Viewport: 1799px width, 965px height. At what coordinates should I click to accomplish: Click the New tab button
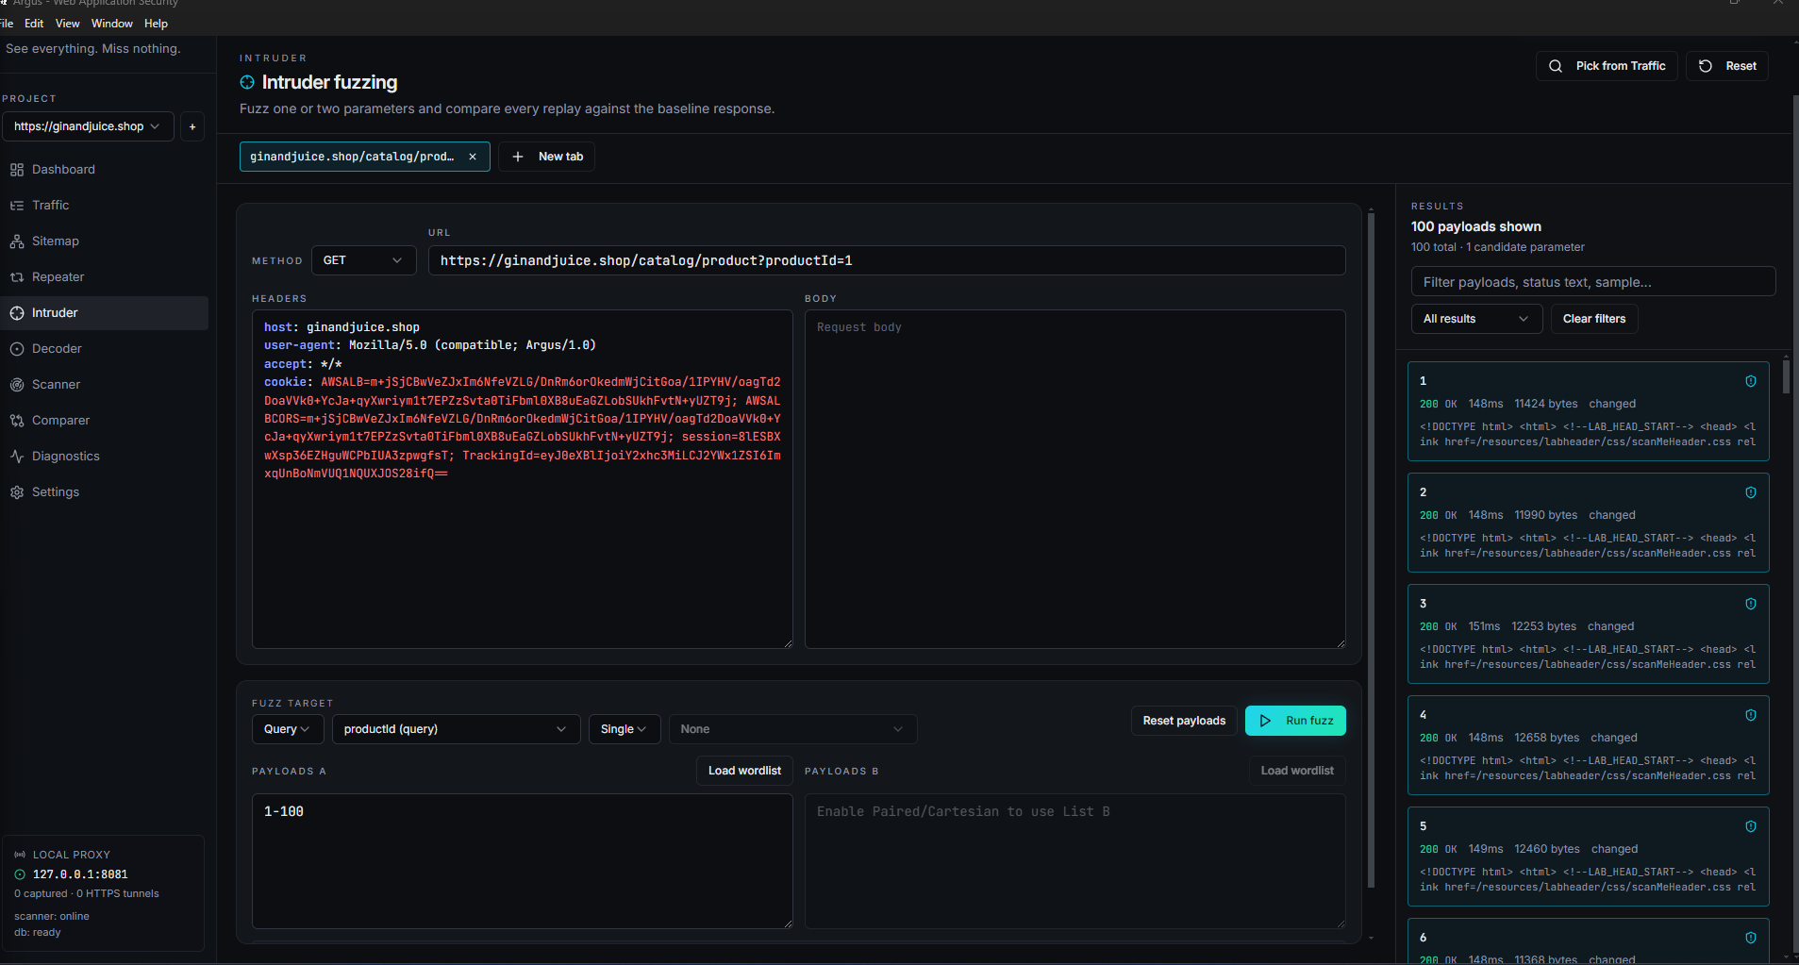(x=547, y=157)
